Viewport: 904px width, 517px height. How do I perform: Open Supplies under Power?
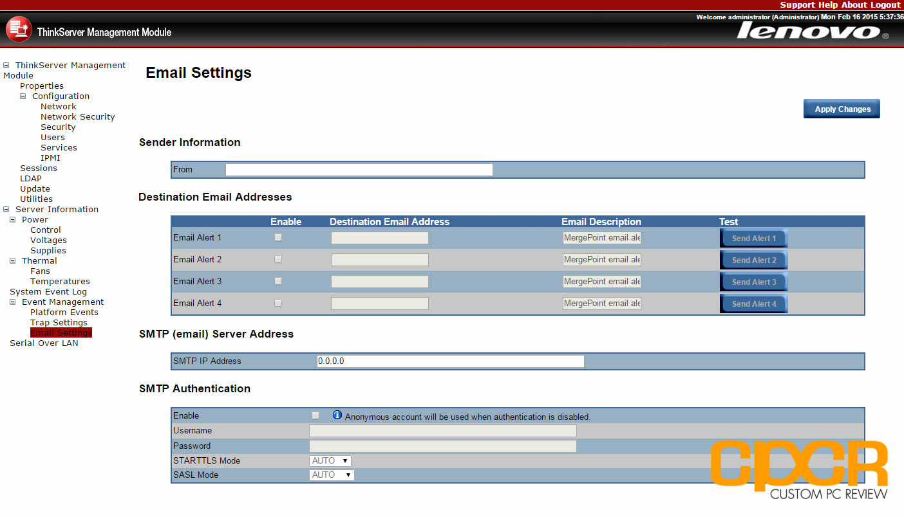pos(48,250)
